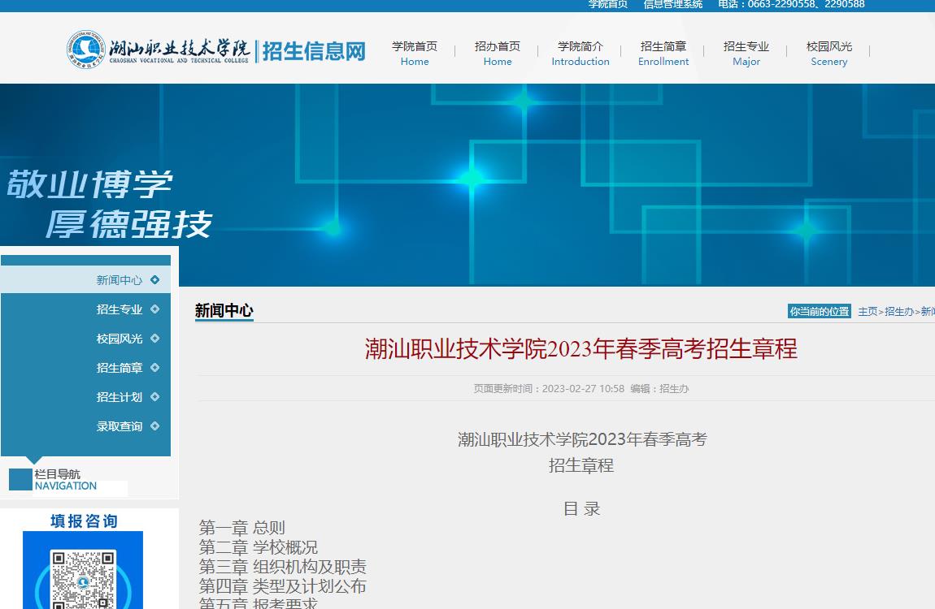Click 招生信息网 site title

pyautogui.click(x=314, y=51)
